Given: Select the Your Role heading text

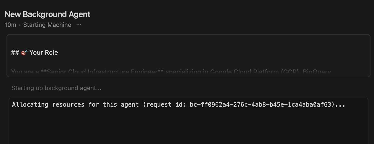Looking at the screenshot, I should point(44,52).
